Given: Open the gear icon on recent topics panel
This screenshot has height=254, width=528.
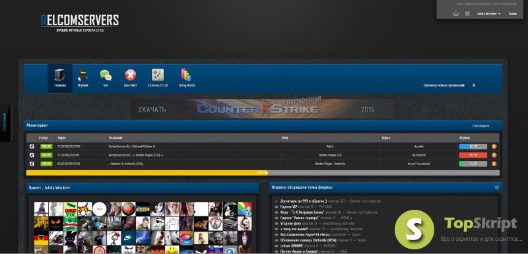Looking at the screenshot, I should 496,187.
